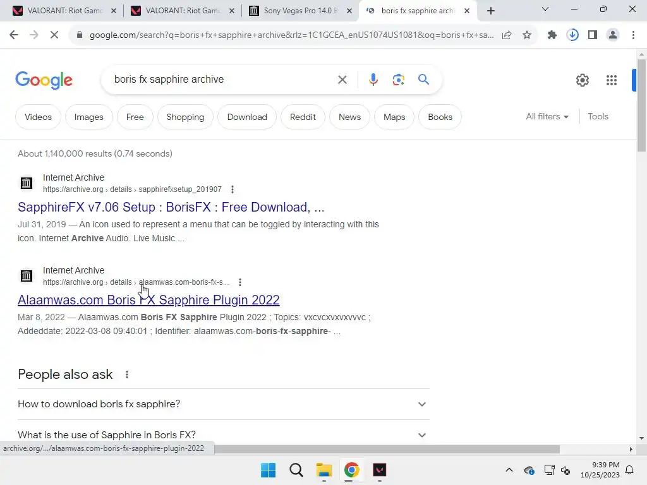The width and height of the screenshot is (647, 485).
Task: Open the Google apps grid
Action: 612,80
